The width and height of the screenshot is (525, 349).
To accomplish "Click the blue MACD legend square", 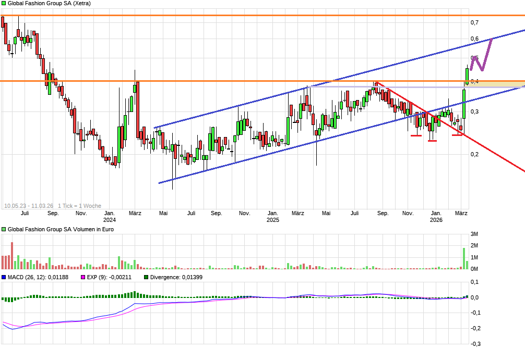I will pos(4,277).
